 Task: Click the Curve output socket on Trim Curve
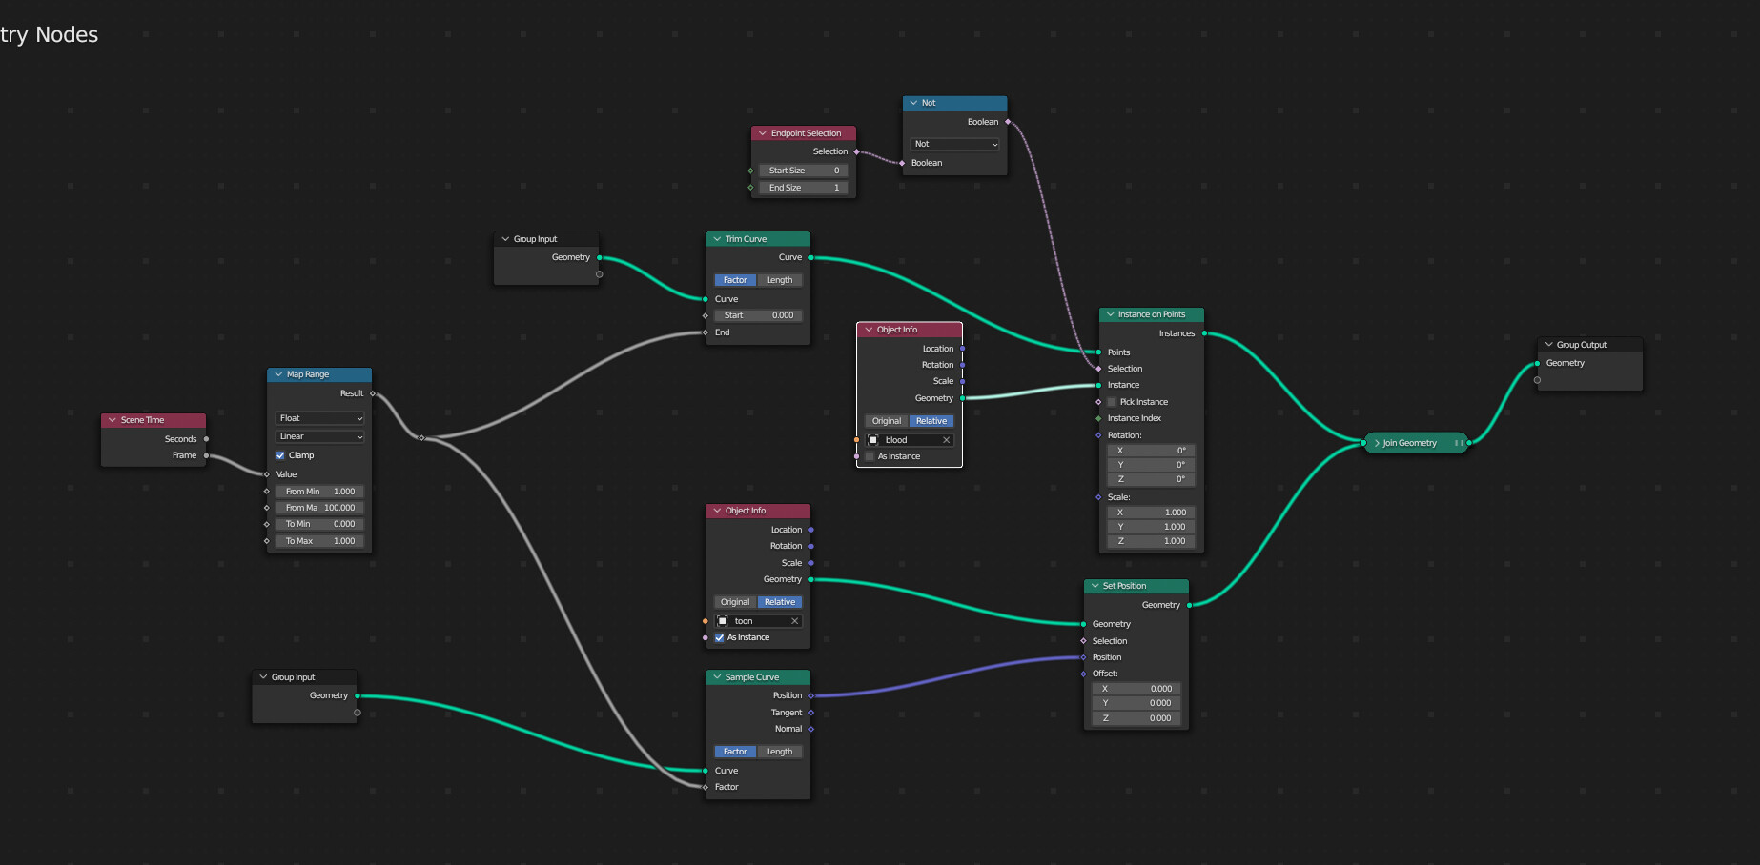pos(810,257)
